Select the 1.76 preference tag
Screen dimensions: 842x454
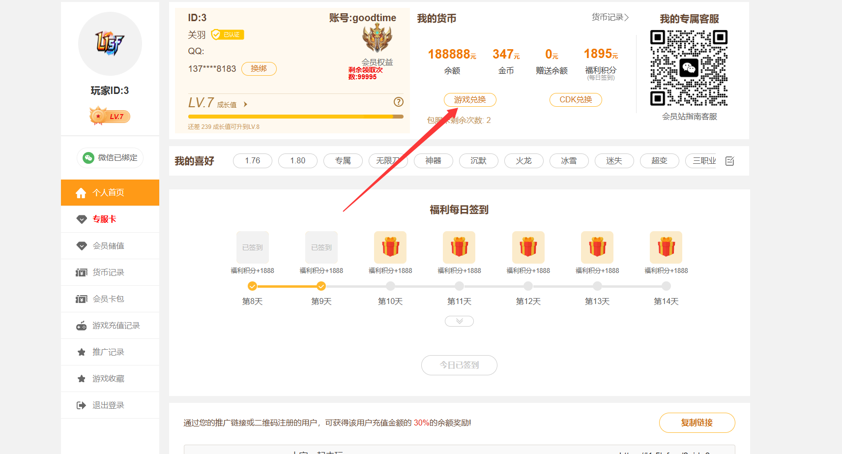(253, 161)
